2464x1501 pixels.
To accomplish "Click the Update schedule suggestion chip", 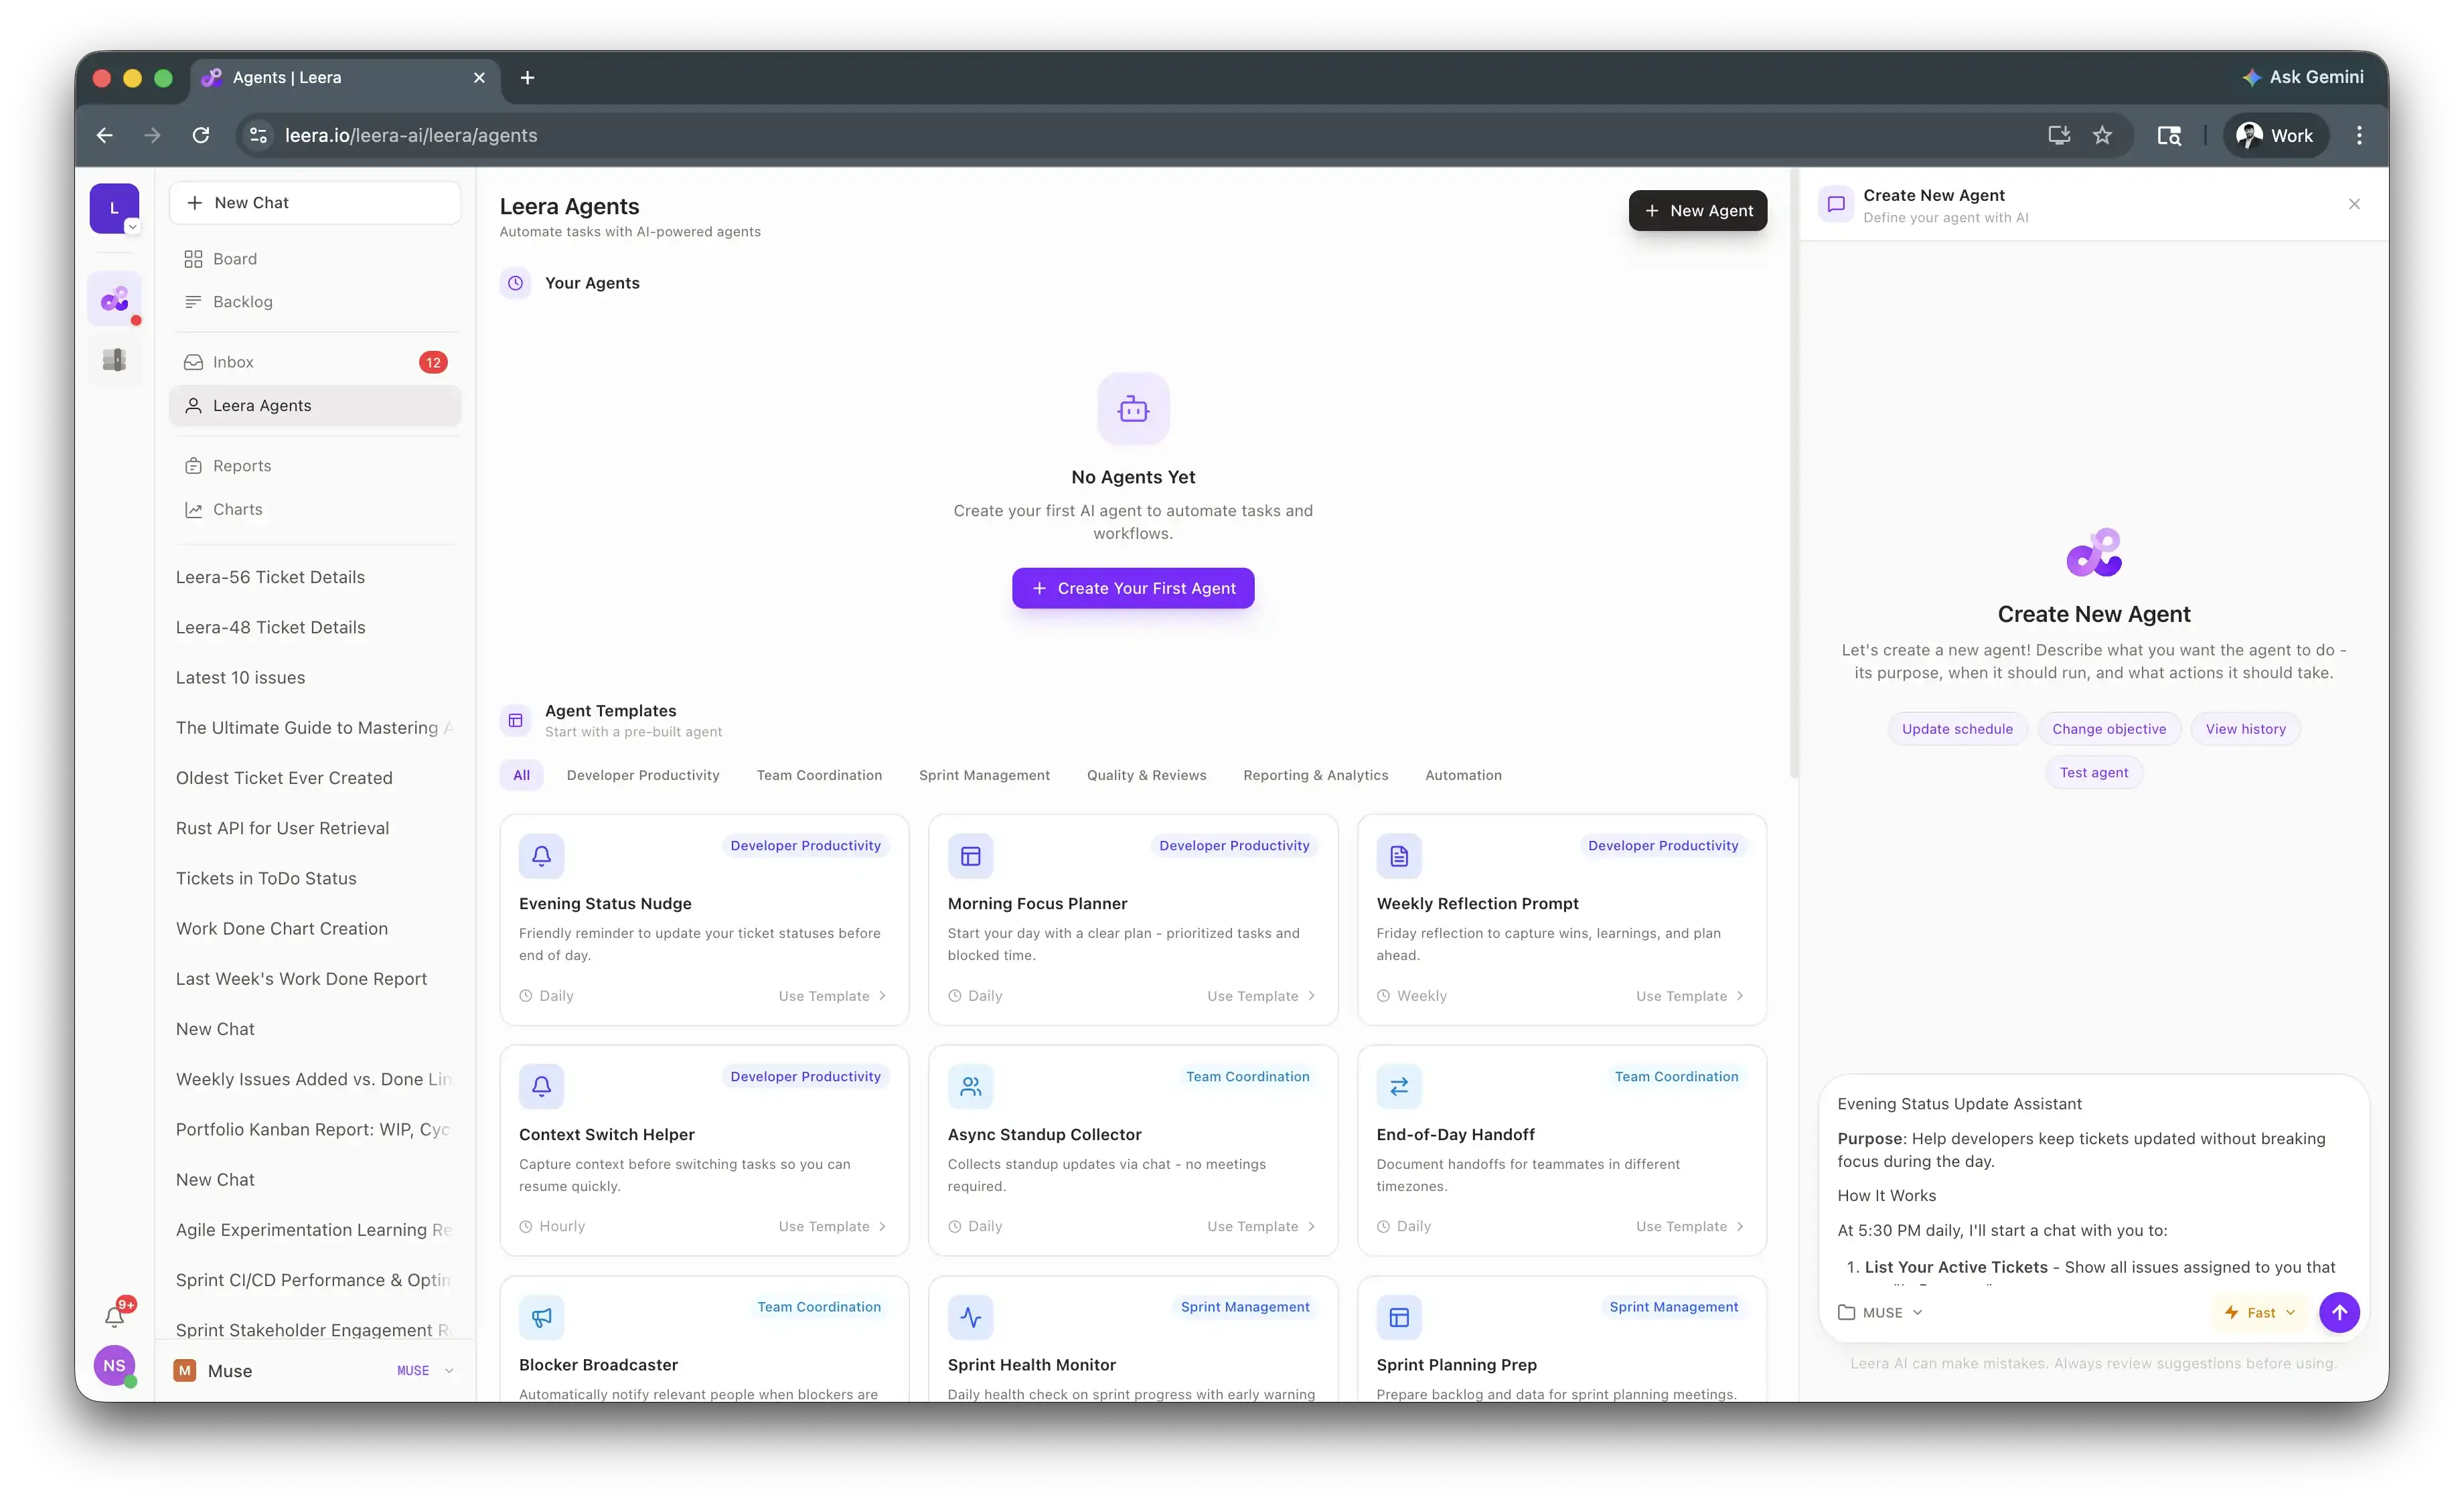I will click(x=1957, y=729).
